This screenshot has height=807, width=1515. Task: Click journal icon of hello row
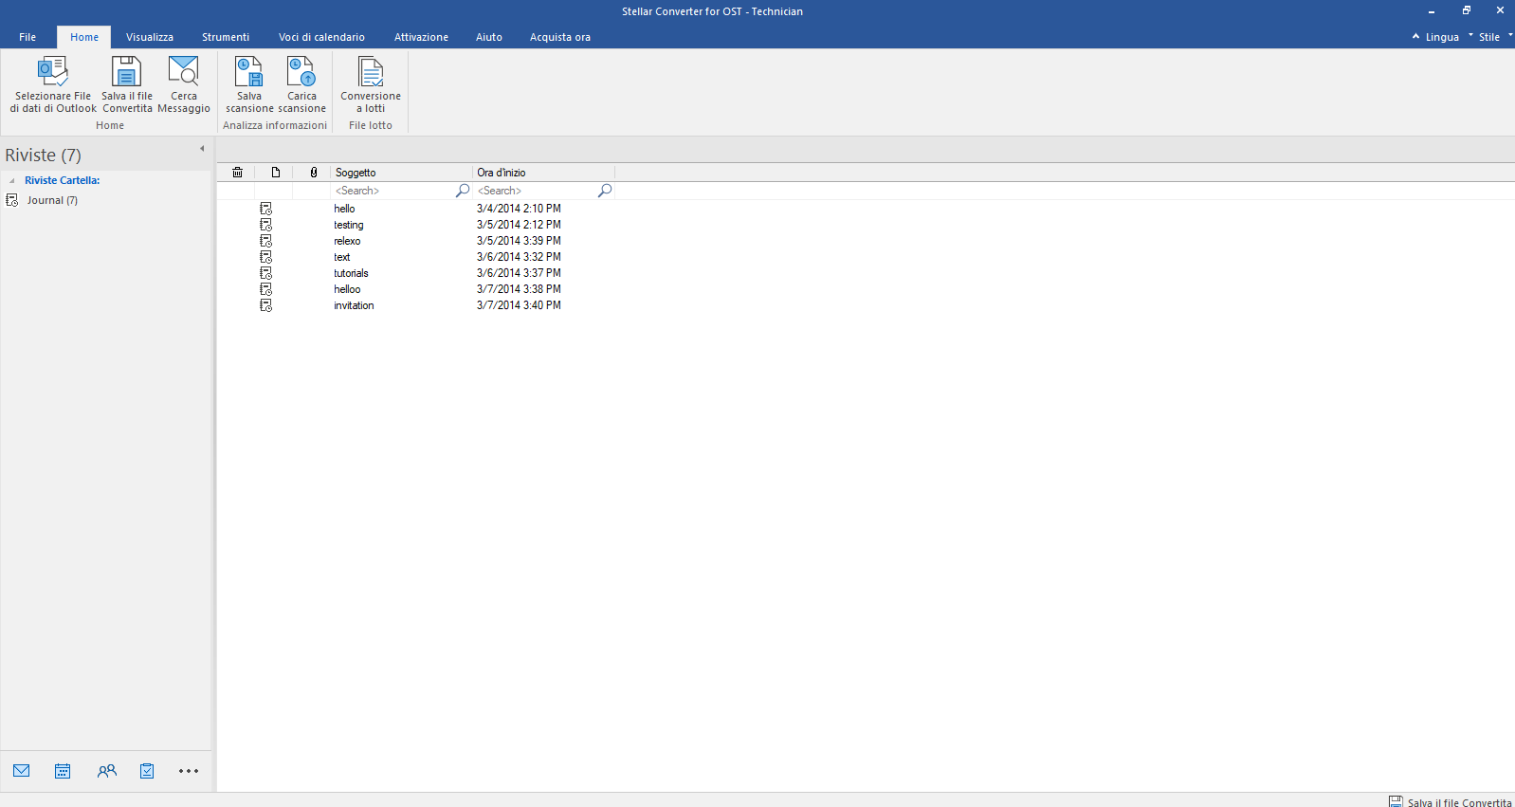pyautogui.click(x=266, y=209)
